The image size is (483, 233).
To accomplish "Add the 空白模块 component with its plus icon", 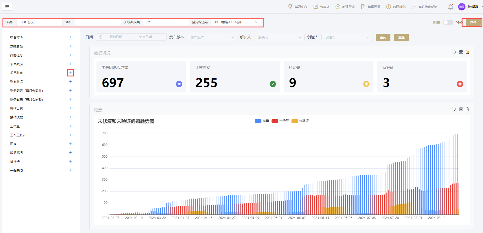I will click(x=70, y=37).
